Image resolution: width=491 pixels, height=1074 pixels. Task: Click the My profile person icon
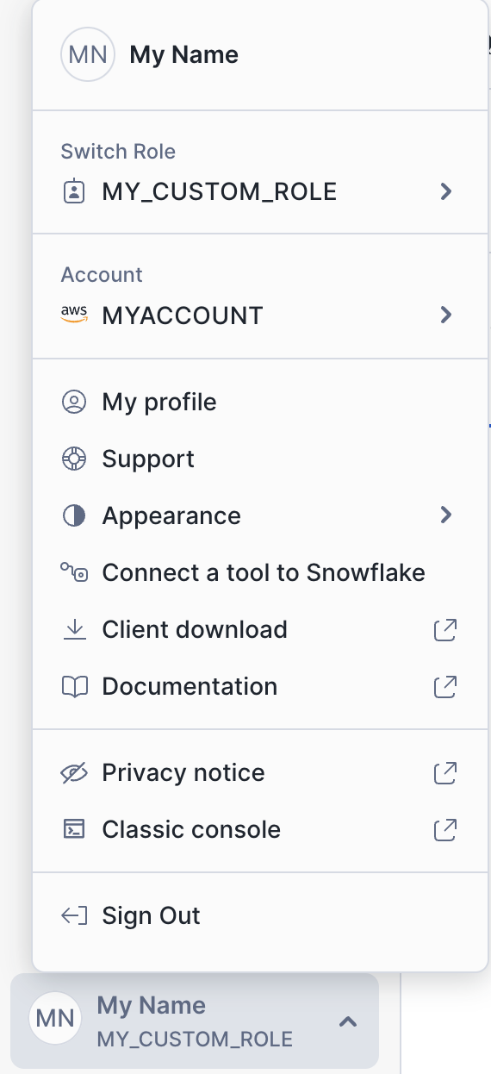coord(75,402)
